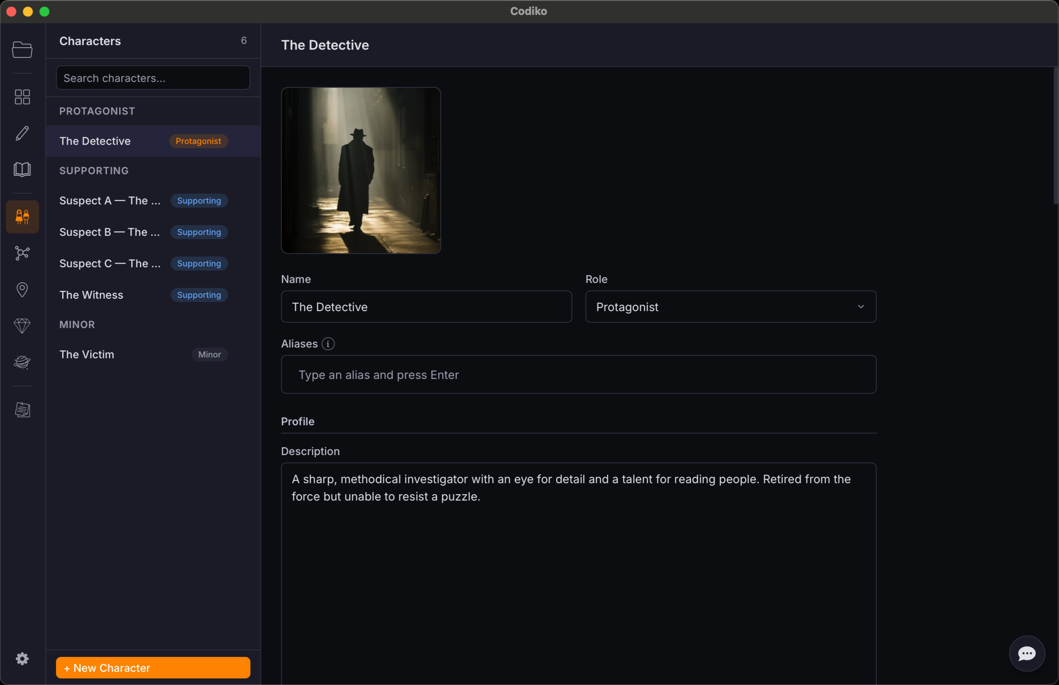Screen dimensions: 1059x685
Task: Open the locations map pin icon
Action: (22, 290)
